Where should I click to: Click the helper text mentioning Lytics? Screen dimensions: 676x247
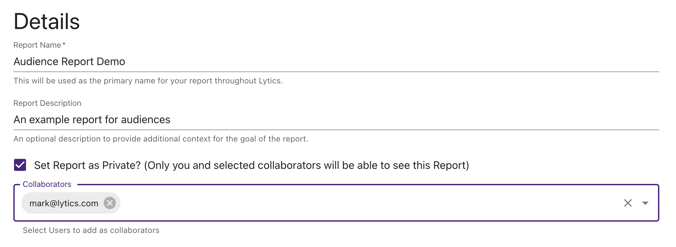[148, 81]
